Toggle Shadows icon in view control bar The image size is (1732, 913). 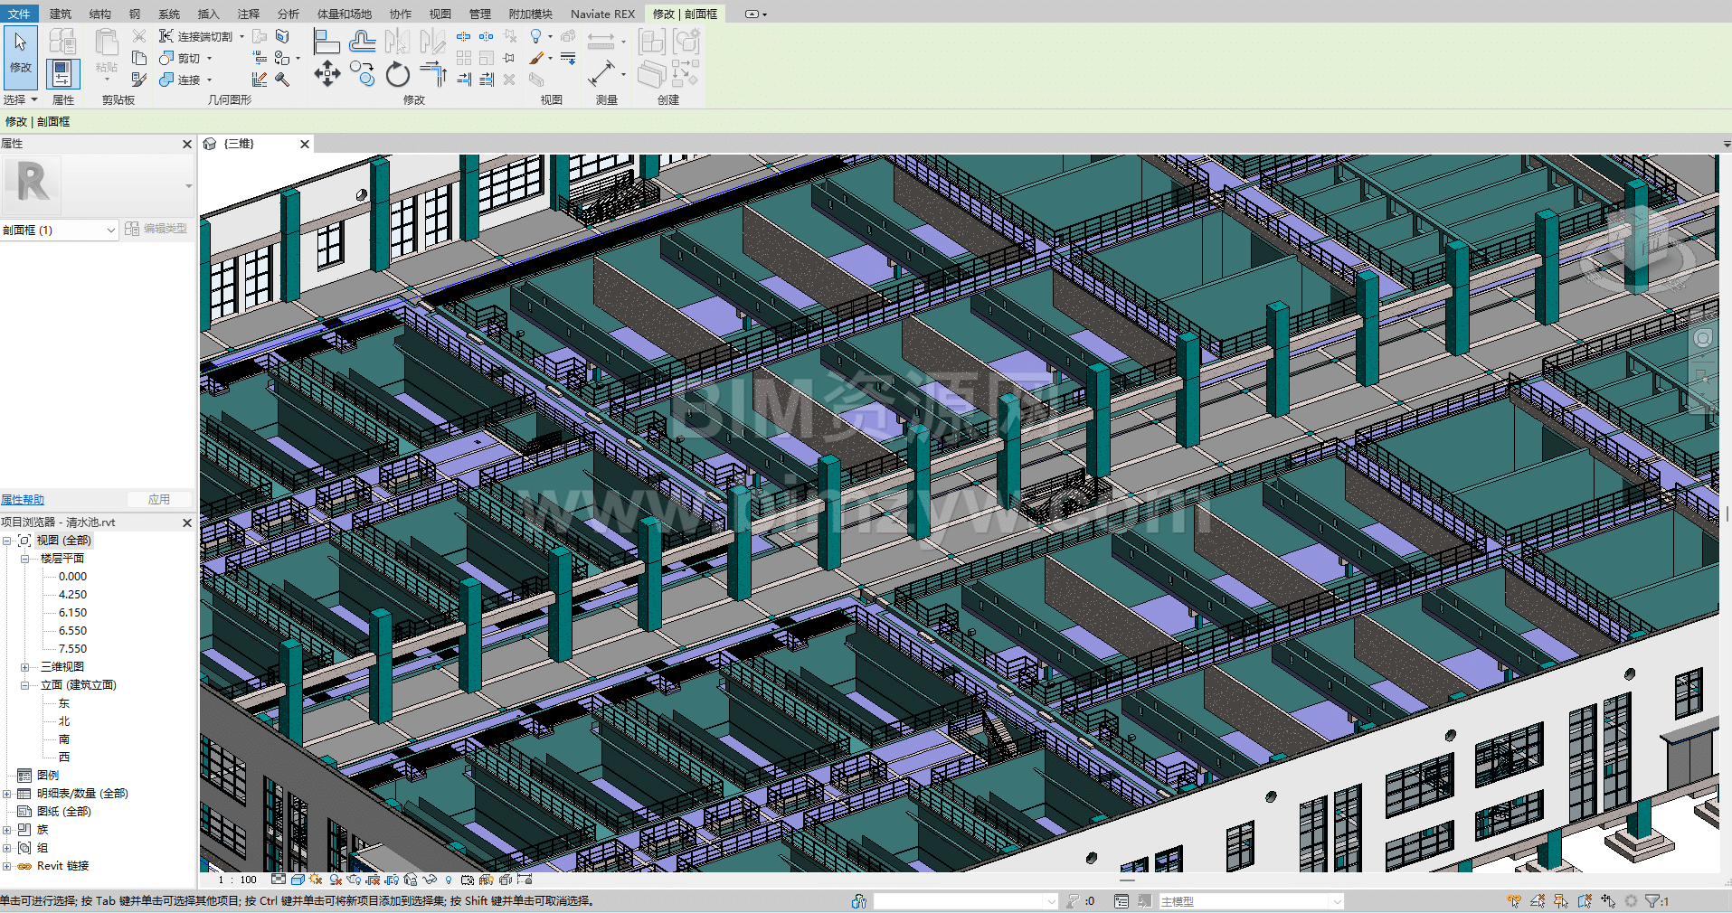pos(336,880)
